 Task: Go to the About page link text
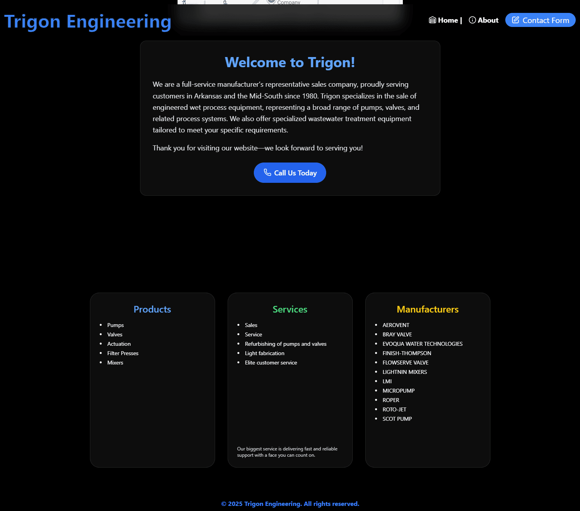(488, 20)
